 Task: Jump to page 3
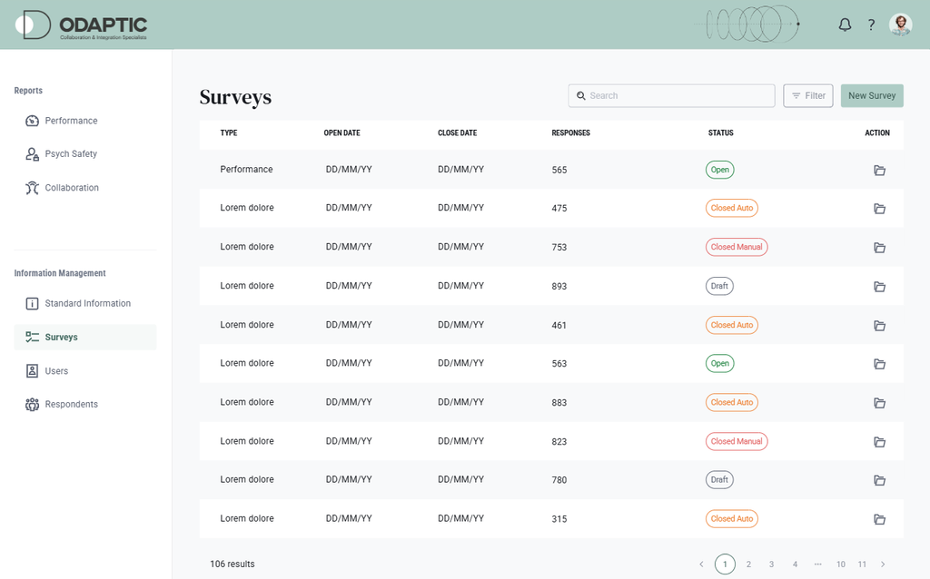pyautogui.click(x=772, y=564)
